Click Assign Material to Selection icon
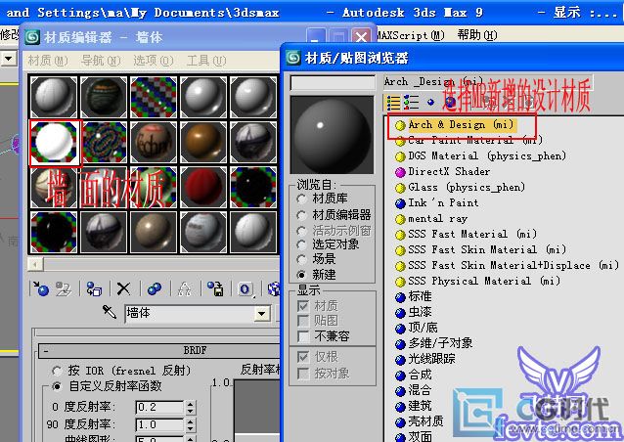Viewport: 624px width, 442px height. [94, 288]
